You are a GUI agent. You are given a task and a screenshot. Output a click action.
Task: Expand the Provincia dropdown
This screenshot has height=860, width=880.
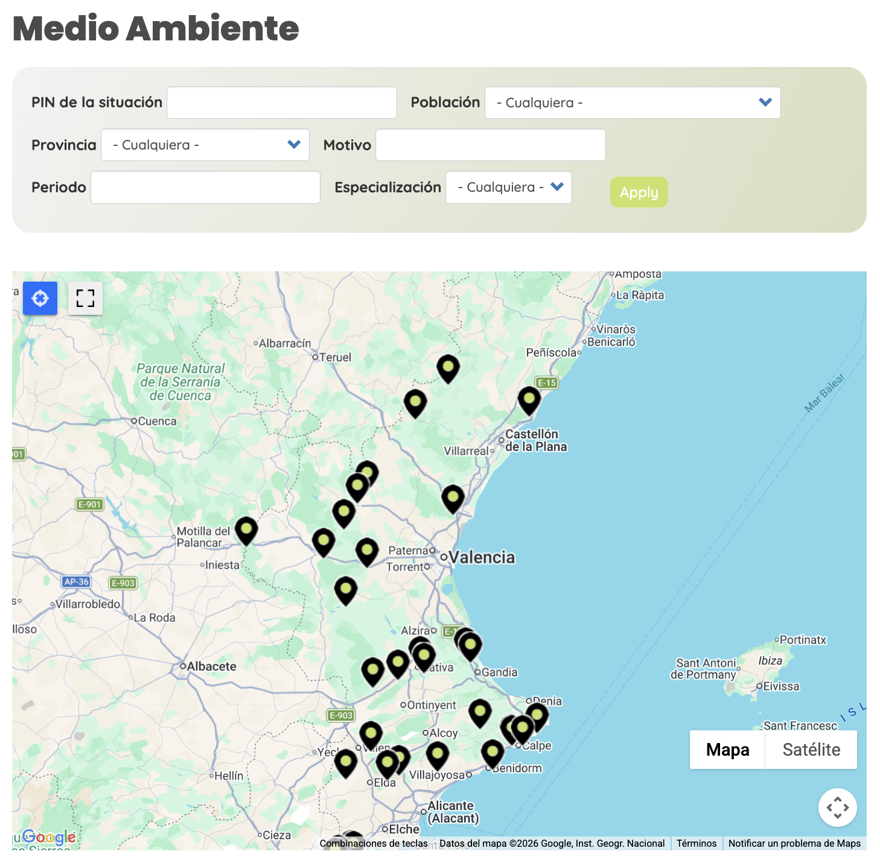205,145
